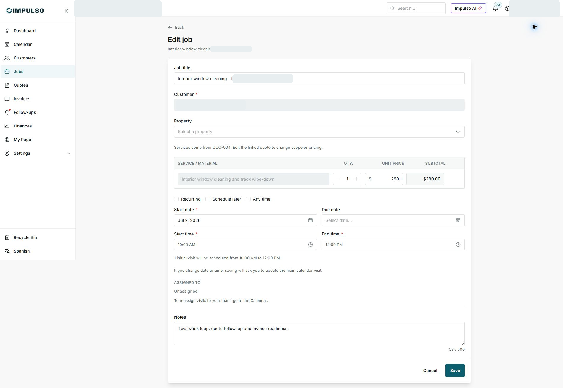Image resolution: width=563 pixels, height=388 pixels.
Task: Open the Start time clock icon
Action: [311, 245]
